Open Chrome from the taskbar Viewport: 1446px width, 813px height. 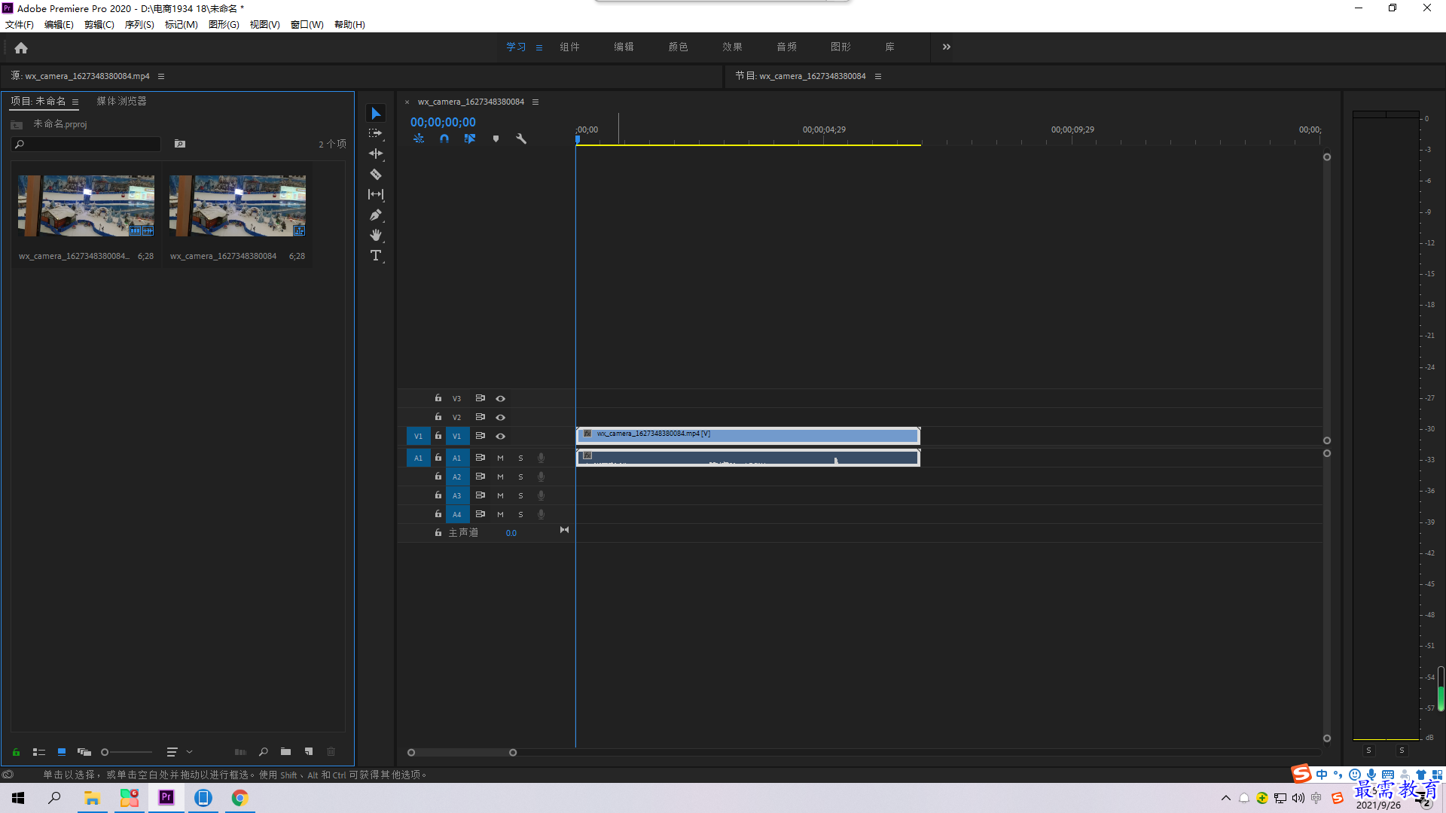point(239,797)
